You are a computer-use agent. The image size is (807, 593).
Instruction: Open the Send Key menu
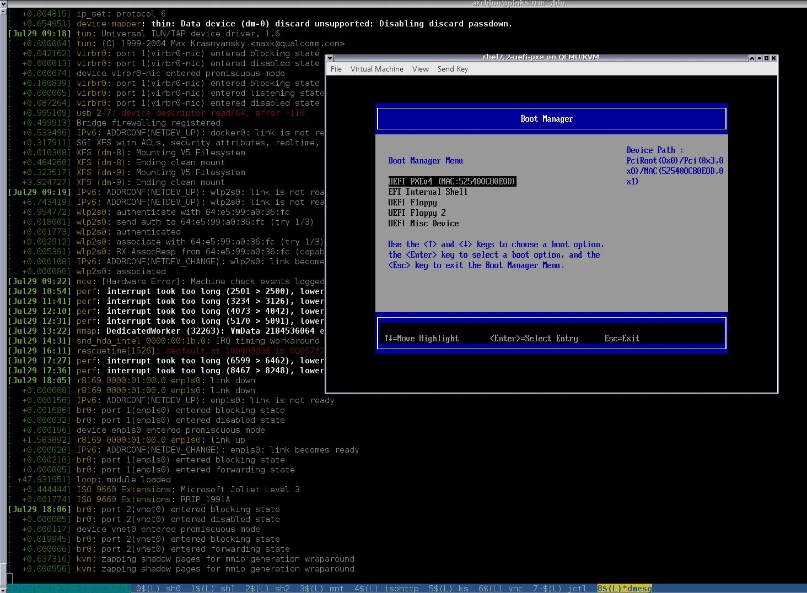point(453,69)
